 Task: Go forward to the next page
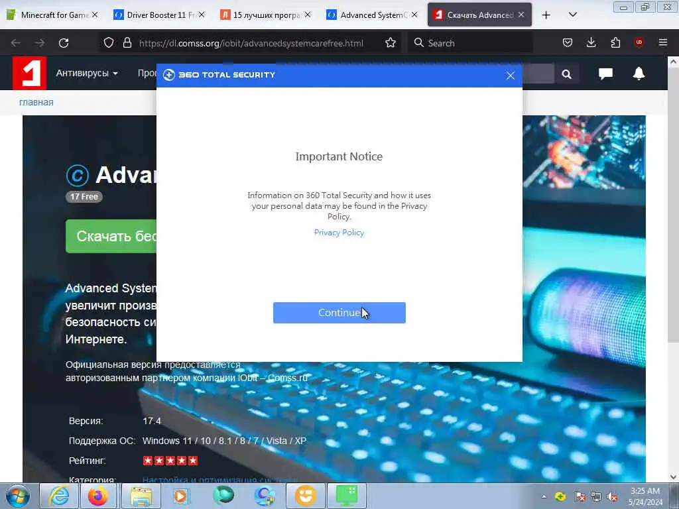tap(40, 43)
